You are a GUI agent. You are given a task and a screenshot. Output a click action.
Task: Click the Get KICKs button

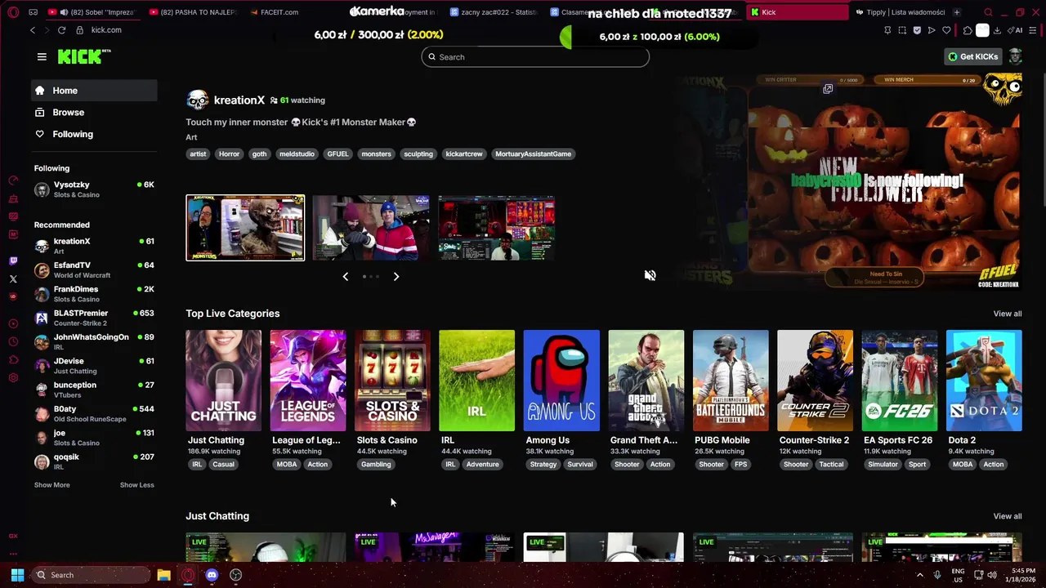pyautogui.click(x=972, y=56)
